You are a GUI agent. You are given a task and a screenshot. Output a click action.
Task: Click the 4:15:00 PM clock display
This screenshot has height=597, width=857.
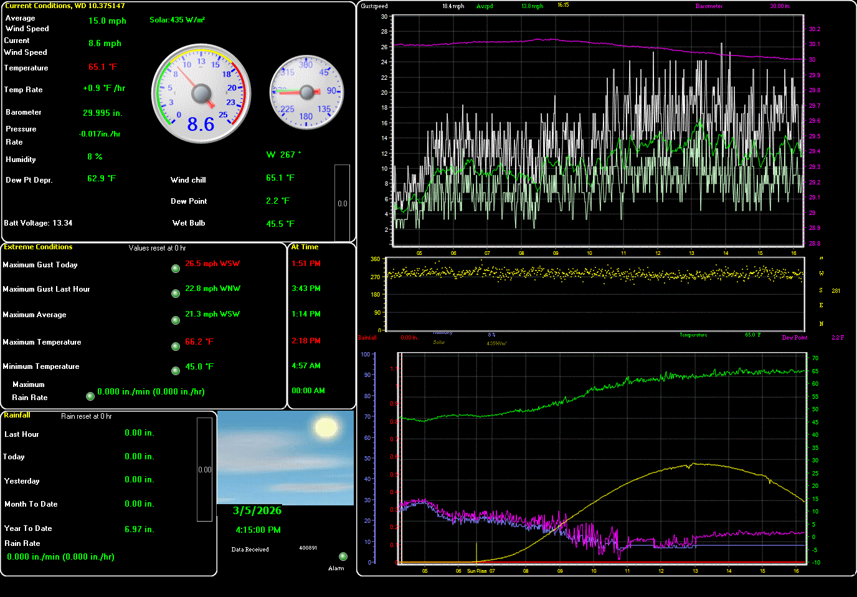(x=258, y=530)
